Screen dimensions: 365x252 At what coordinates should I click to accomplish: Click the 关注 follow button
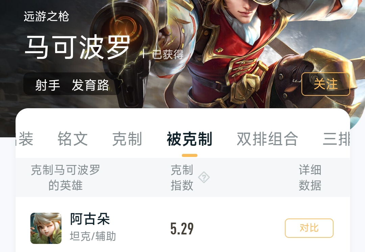(x=326, y=84)
